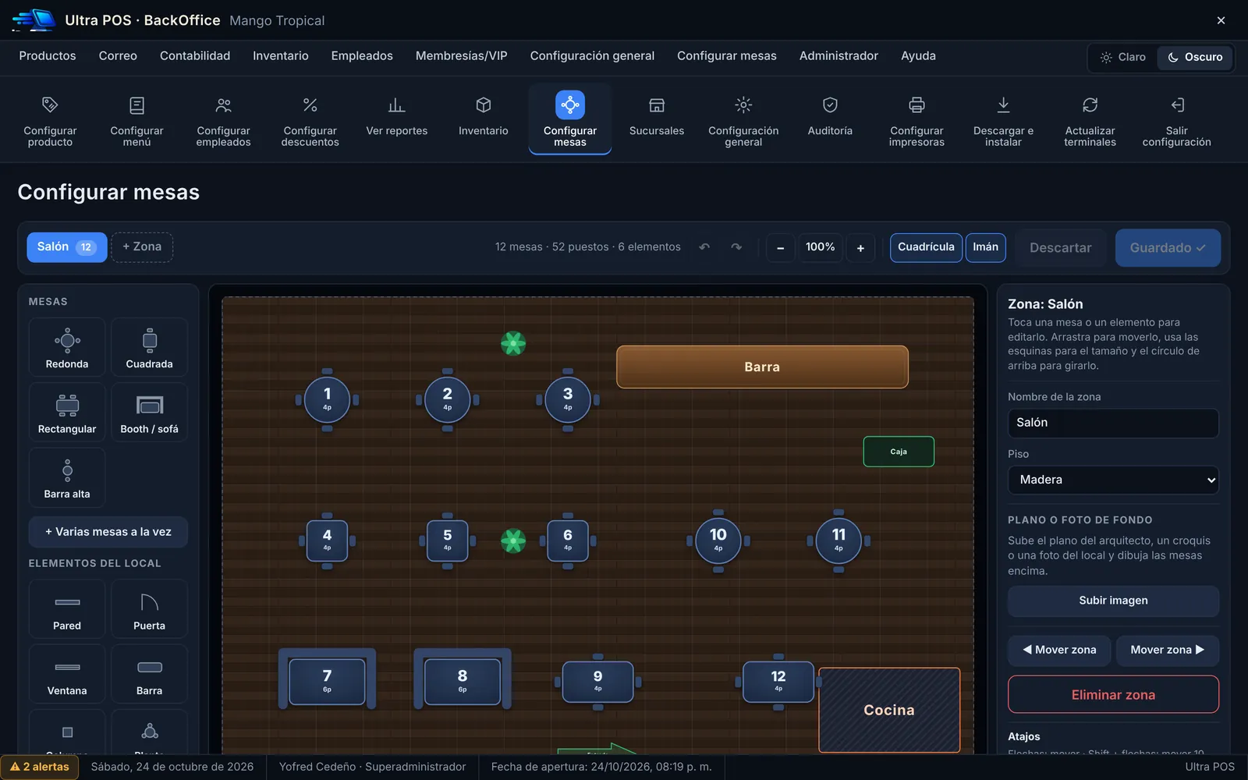Add a Rectangular table

[x=67, y=412]
